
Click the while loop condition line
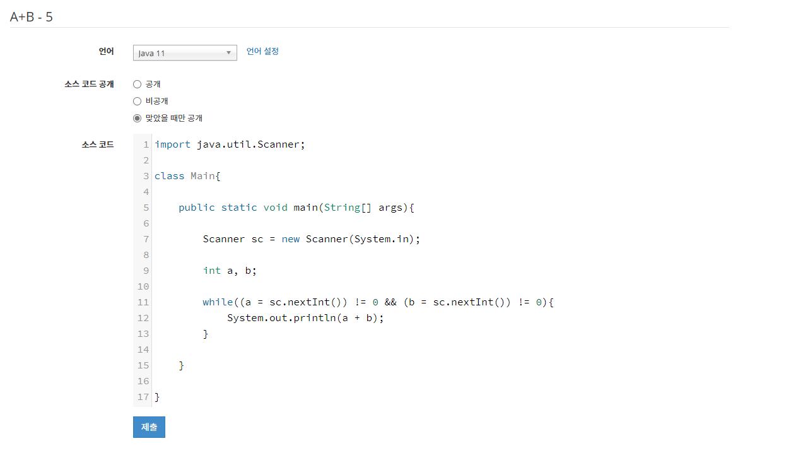pyautogui.click(x=378, y=302)
